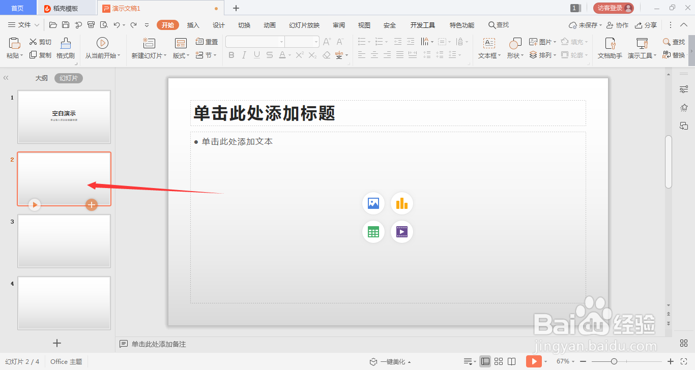Click the Redo arrow icon
The width and height of the screenshot is (695, 370).
[133, 25]
